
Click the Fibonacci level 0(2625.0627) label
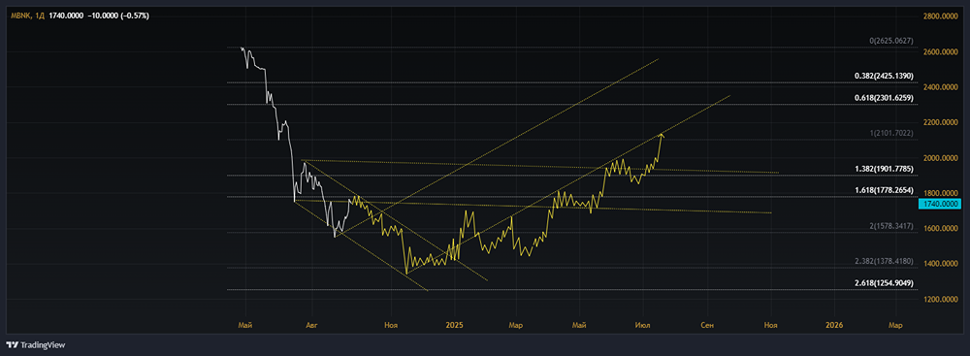[x=891, y=40]
